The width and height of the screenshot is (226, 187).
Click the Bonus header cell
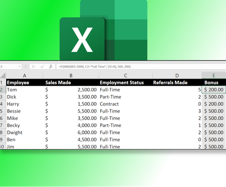click(x=214, y=83)
